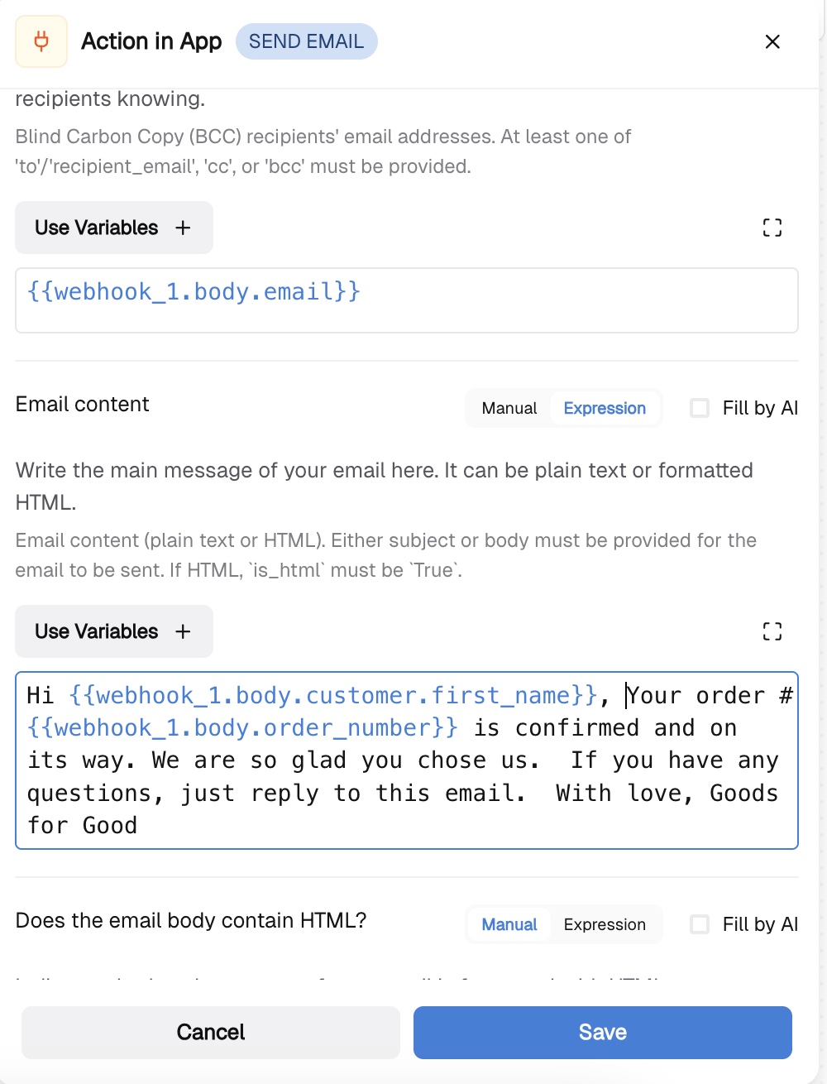Expand the Email content editor to fullscreen
Viewport: 827px width, 1084px height.
(x=772, y=631)
